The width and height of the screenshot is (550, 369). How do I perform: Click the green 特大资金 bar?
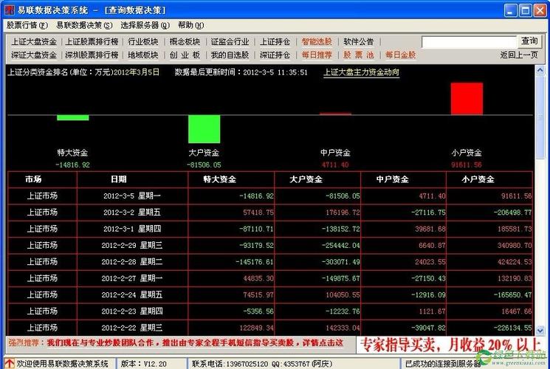point(73,118)
